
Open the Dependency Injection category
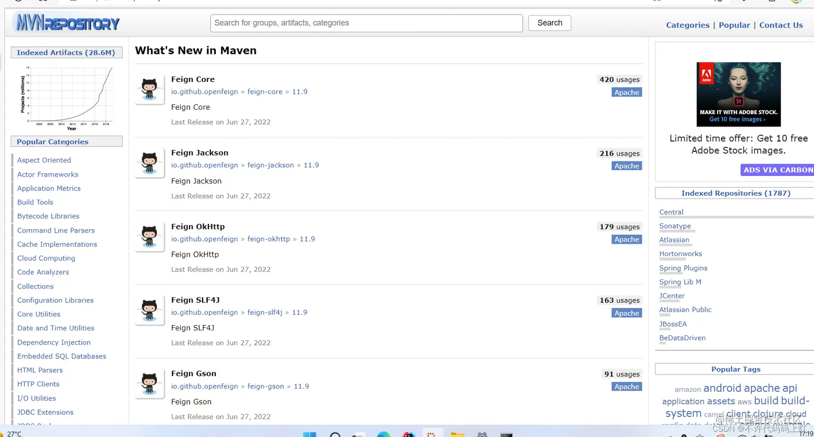[54, 342]
